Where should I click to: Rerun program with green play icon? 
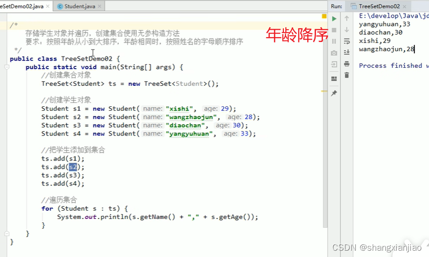(x=334, y=19)
